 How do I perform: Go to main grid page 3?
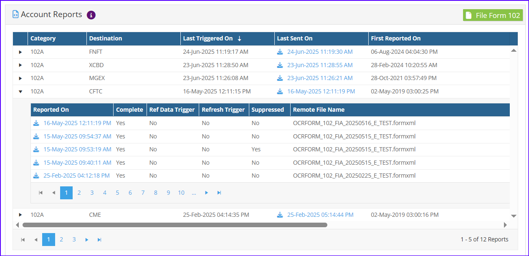click(74, 240)
